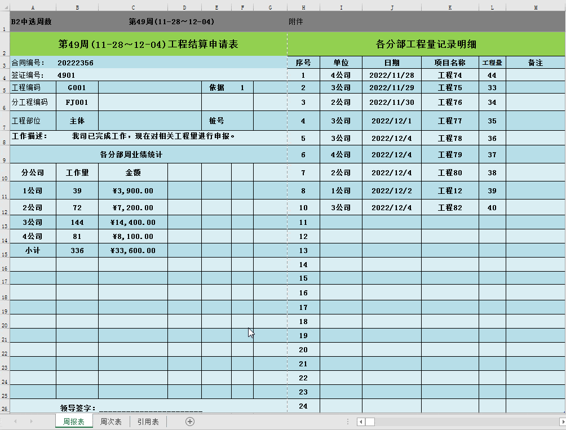Click the 2022/11/30 date cell
The image size is (566, 430).
tap(392, 103)
